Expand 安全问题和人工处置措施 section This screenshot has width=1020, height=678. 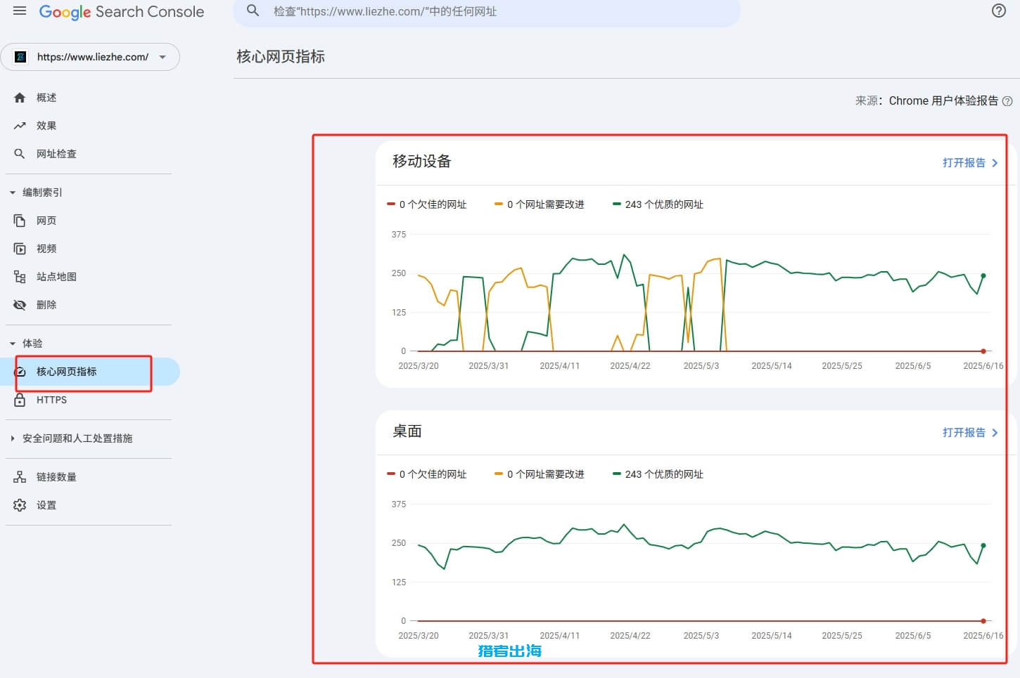pyautogui.click(x=13, y=438)
